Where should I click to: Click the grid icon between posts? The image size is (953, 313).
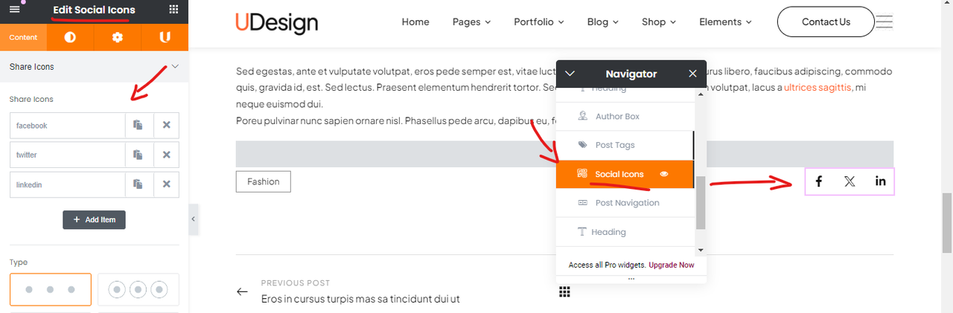(x=564, y=291)
